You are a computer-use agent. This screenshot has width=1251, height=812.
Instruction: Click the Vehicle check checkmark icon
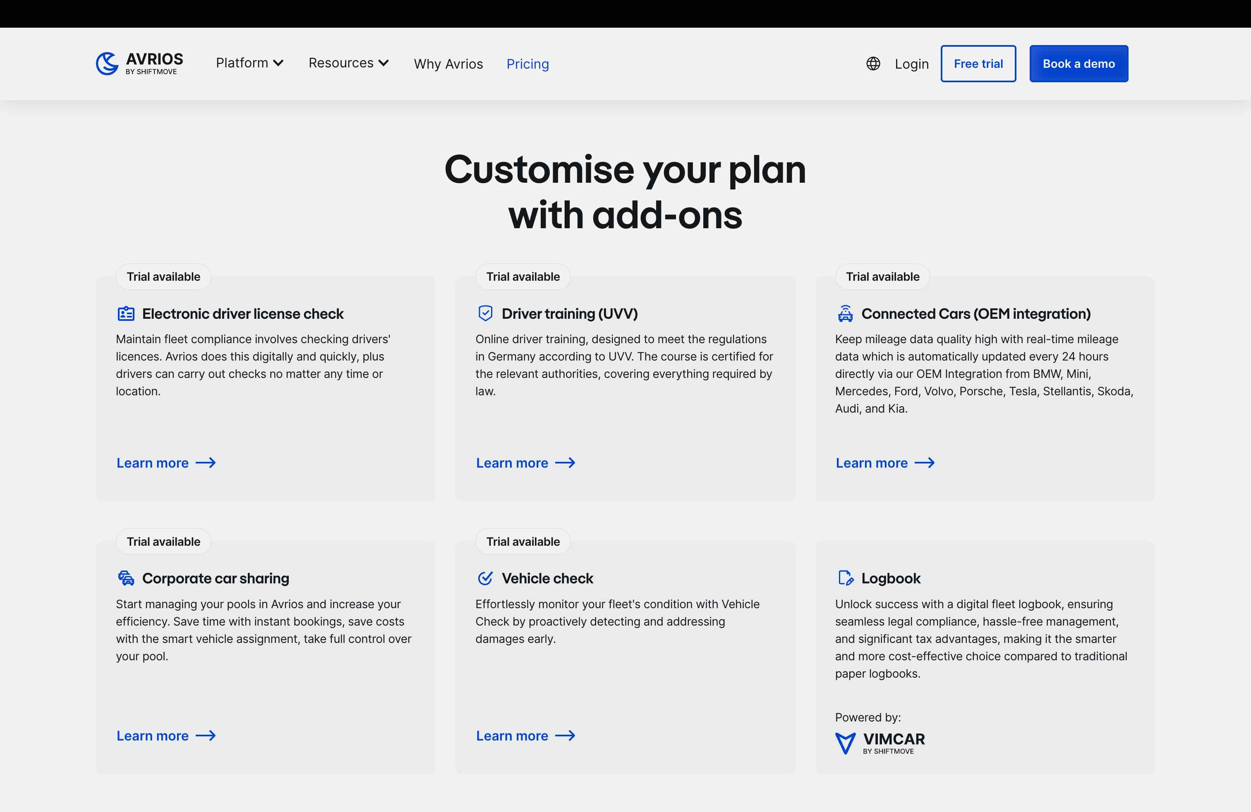coord(485,578)
